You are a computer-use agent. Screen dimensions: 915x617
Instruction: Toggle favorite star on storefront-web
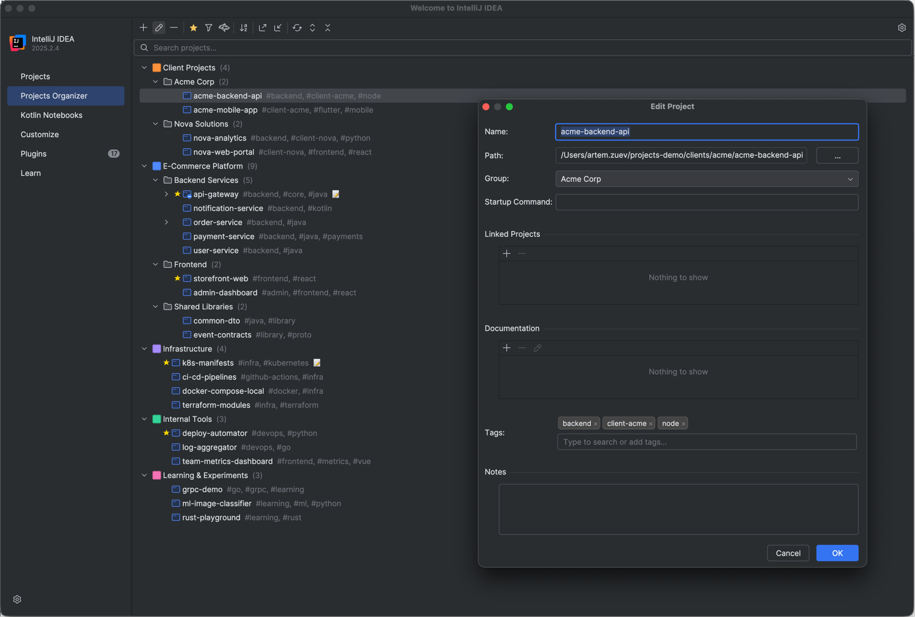(x=178, y=278)
